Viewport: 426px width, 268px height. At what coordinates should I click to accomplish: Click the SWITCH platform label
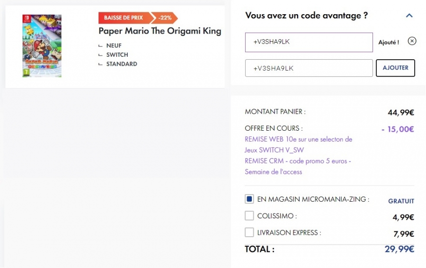117,55
